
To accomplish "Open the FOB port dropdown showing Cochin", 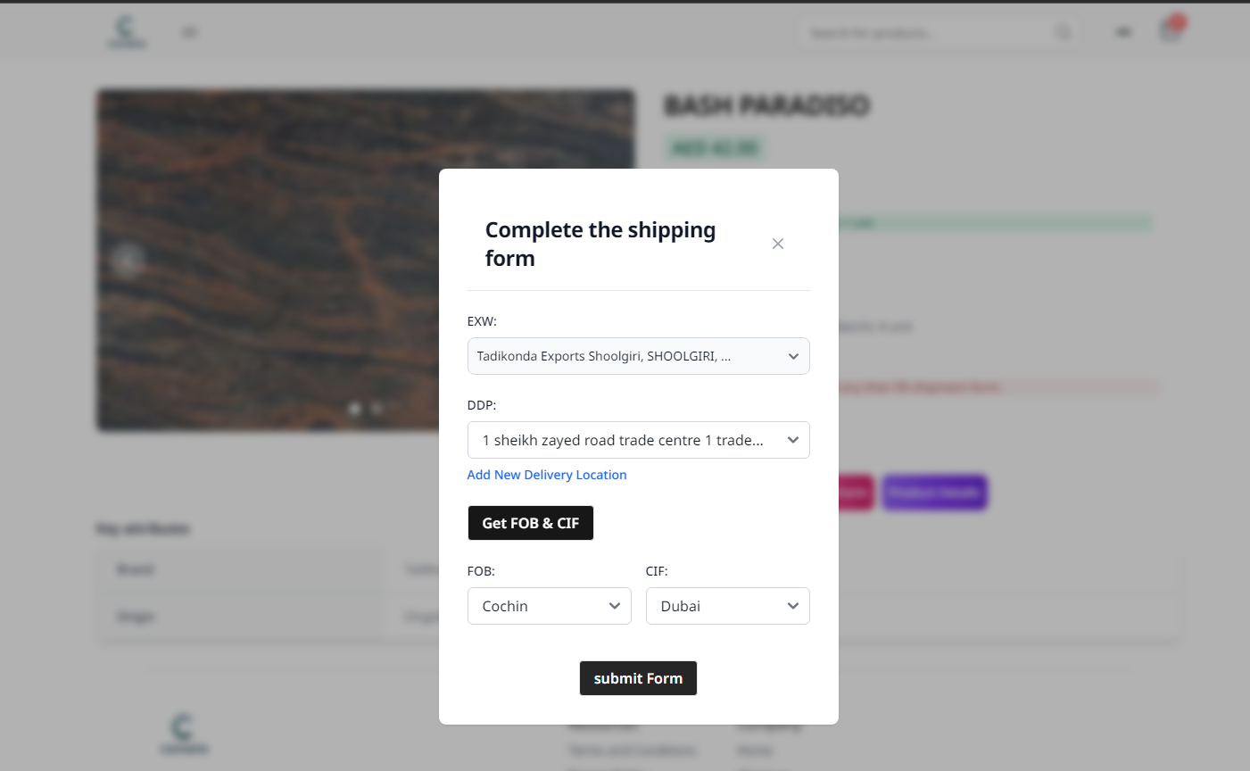I will (x=549, y=606).
